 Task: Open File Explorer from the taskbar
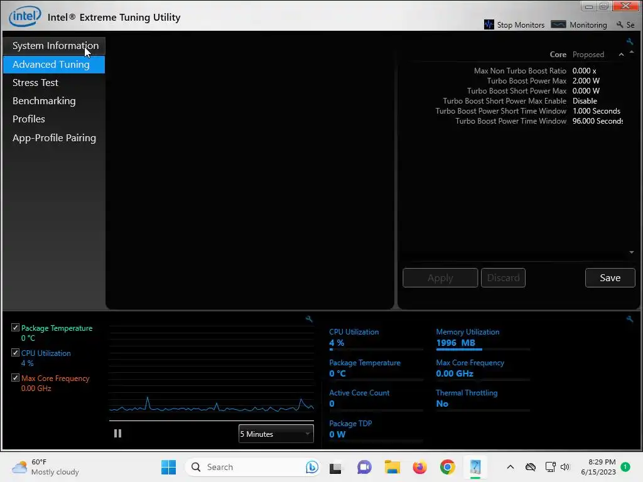point(392,467)
